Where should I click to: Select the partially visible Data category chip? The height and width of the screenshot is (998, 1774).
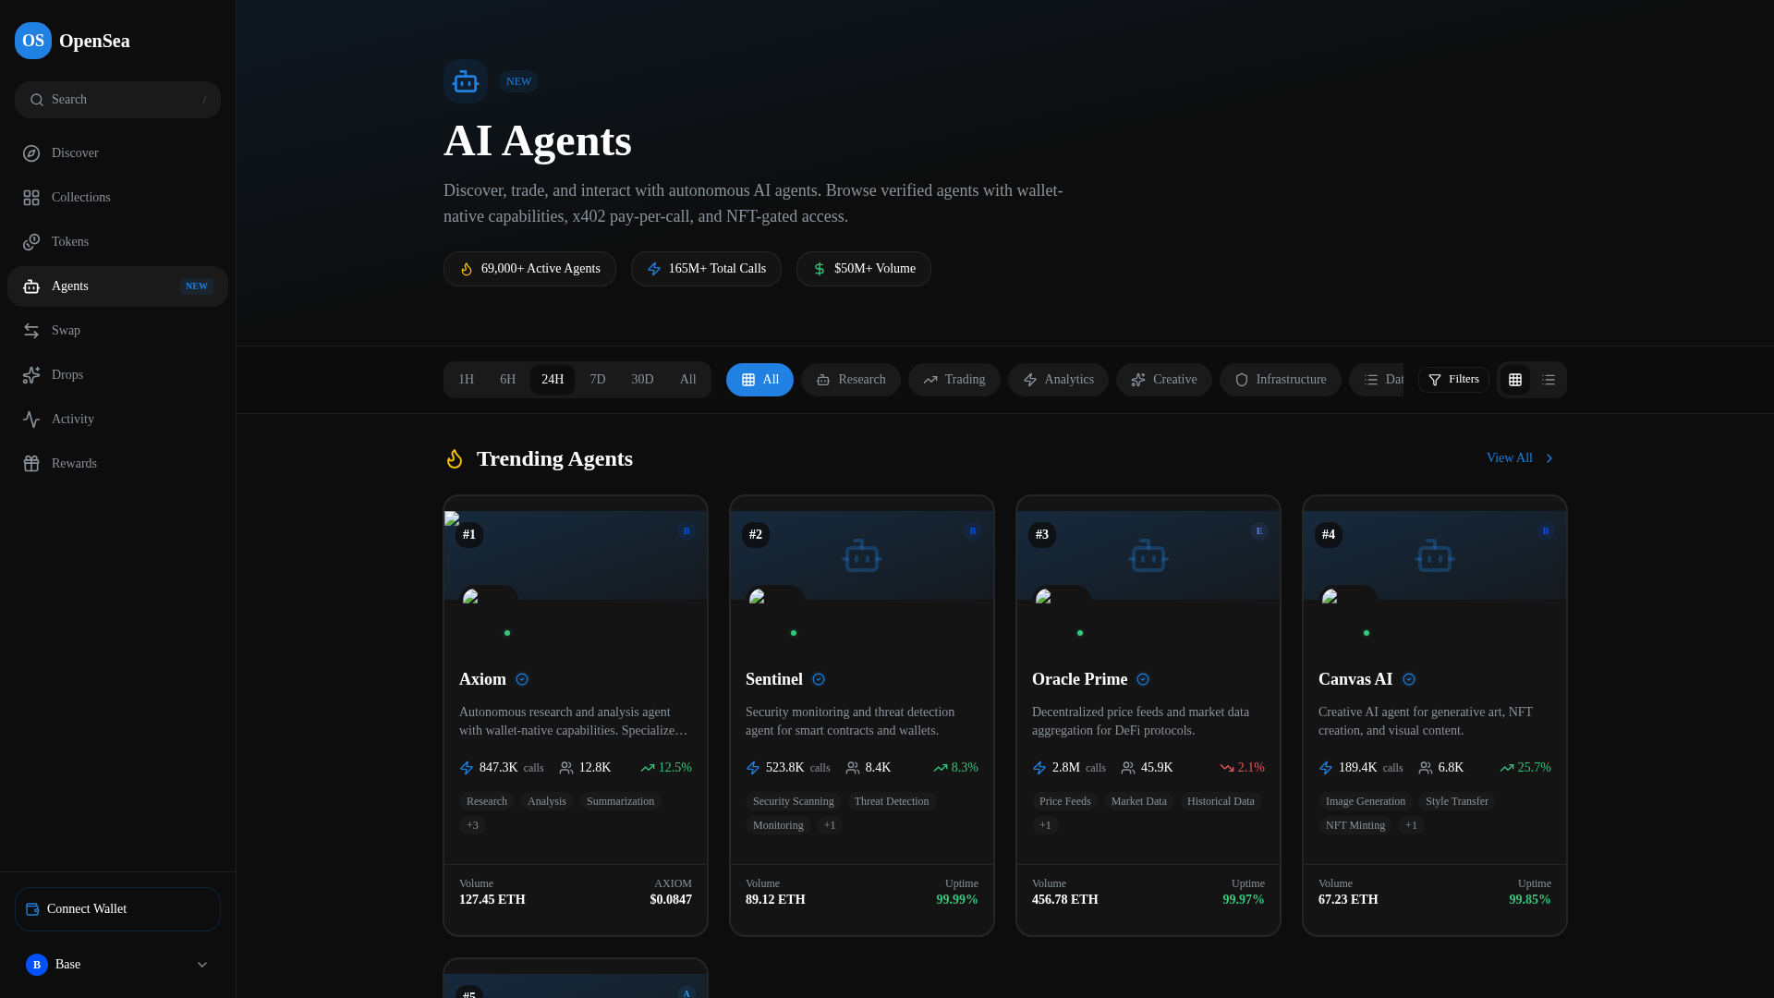1377,380
